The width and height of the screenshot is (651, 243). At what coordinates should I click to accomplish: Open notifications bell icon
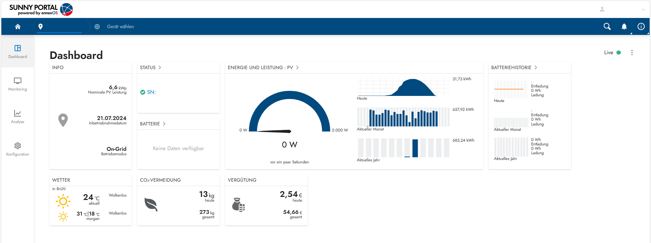(x=624, y=26)
